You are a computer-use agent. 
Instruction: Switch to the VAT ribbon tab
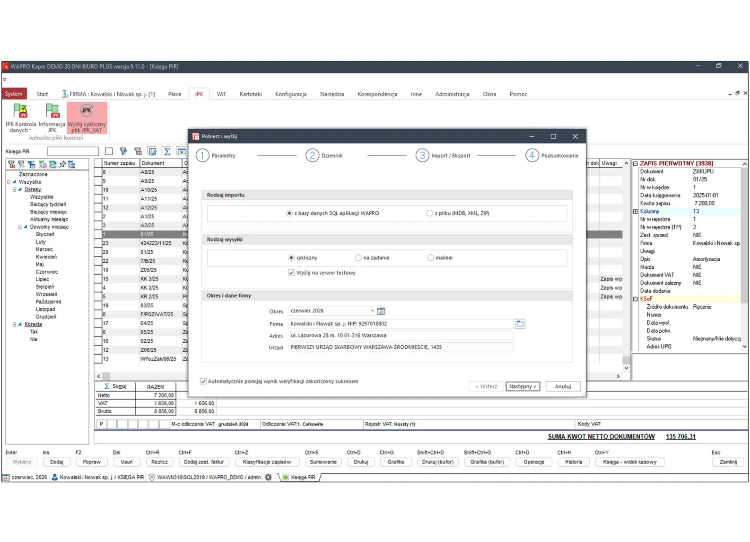tap(221, 94)
